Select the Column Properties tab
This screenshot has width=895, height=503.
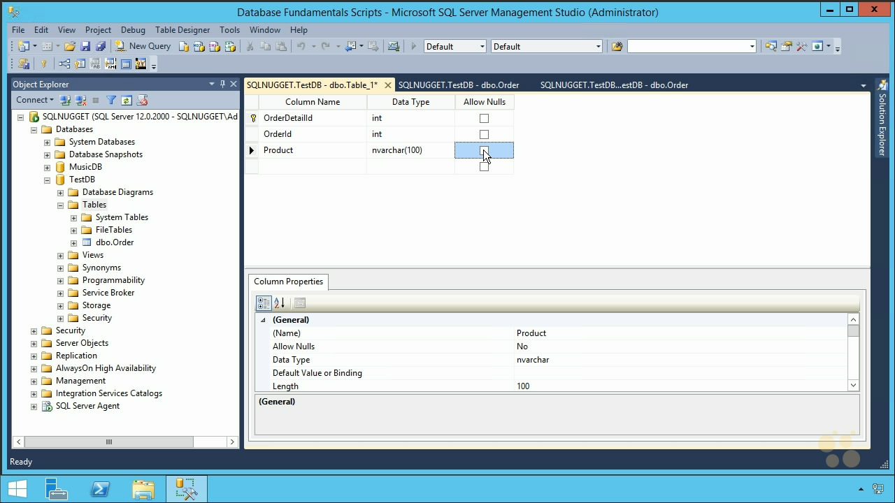pos(288,282)
